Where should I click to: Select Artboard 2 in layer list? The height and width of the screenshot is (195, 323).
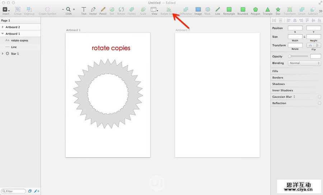20,27
